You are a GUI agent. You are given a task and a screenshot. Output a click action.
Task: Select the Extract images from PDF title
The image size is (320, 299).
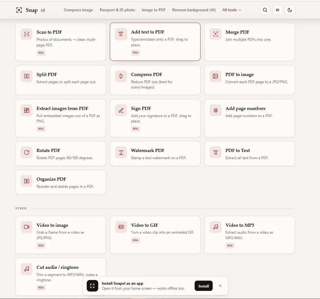pyautogui.click(x=62, y=108)
